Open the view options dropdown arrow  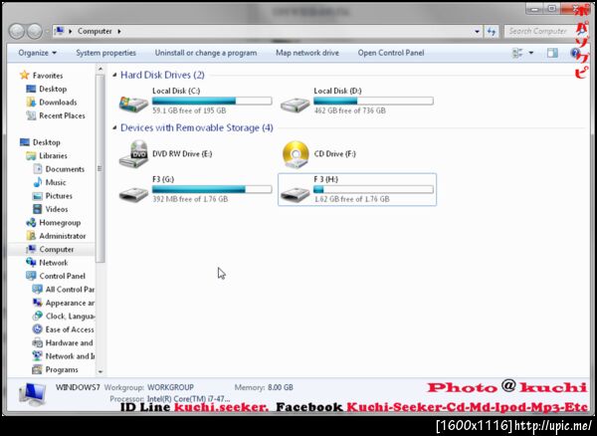pyautogui.click(x=531, y=53)
